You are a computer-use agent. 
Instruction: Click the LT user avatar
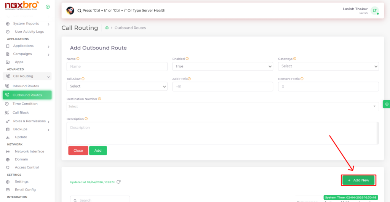point(375,11)
